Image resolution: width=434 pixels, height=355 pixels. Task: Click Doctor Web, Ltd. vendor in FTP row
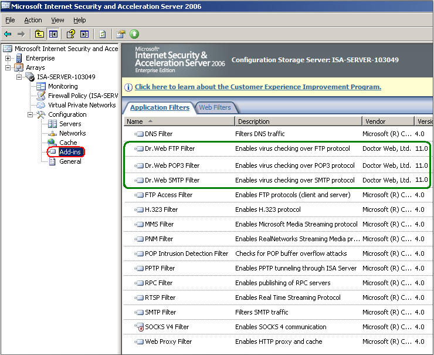[x=386, y=148]
